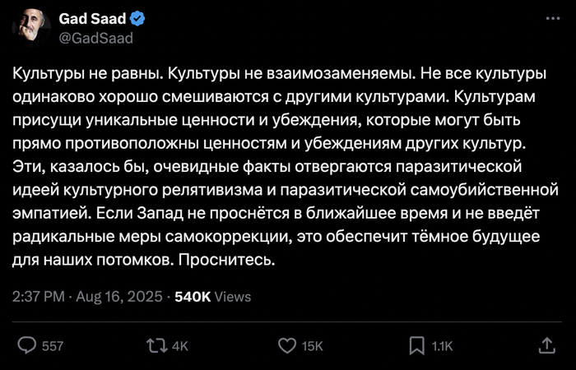Open the more options ellipsis menu

click(x=549, y=18)
